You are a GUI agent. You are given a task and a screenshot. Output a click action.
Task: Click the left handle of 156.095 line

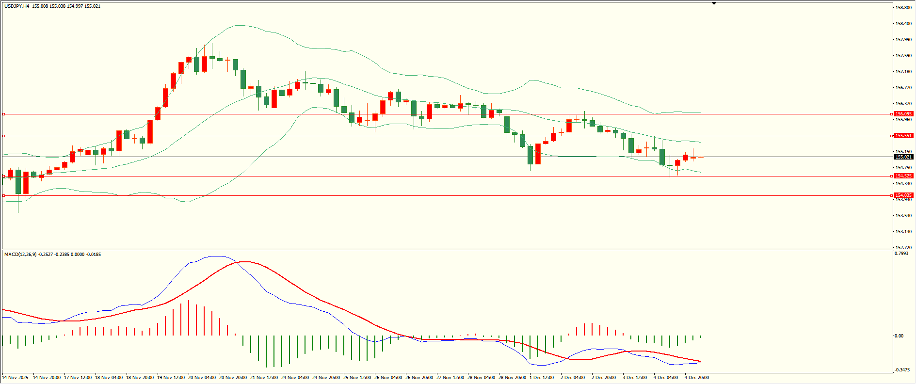[x=4, y=114]
